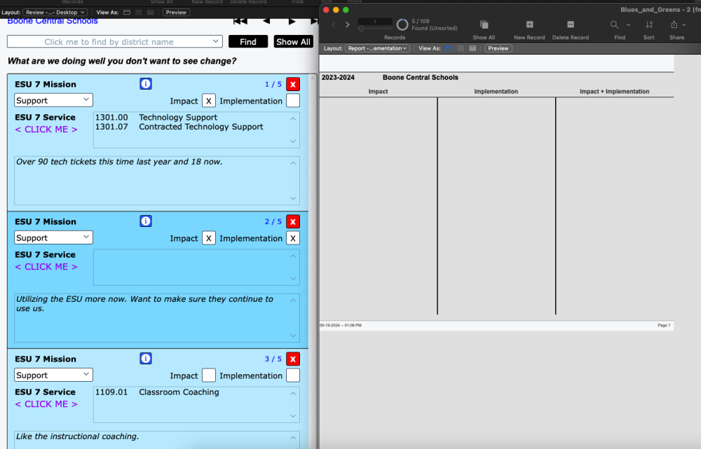The width and height of the screenshot is (701, 449).
Task: Click CLICK ME link in second entry
Action: [x=46, y=267]
